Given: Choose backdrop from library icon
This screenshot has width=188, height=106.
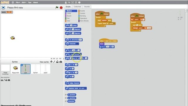Looking at the screenshot, I should [2, 80].
